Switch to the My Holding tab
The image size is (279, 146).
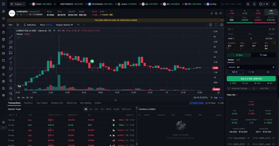click(x=86, y=103)
